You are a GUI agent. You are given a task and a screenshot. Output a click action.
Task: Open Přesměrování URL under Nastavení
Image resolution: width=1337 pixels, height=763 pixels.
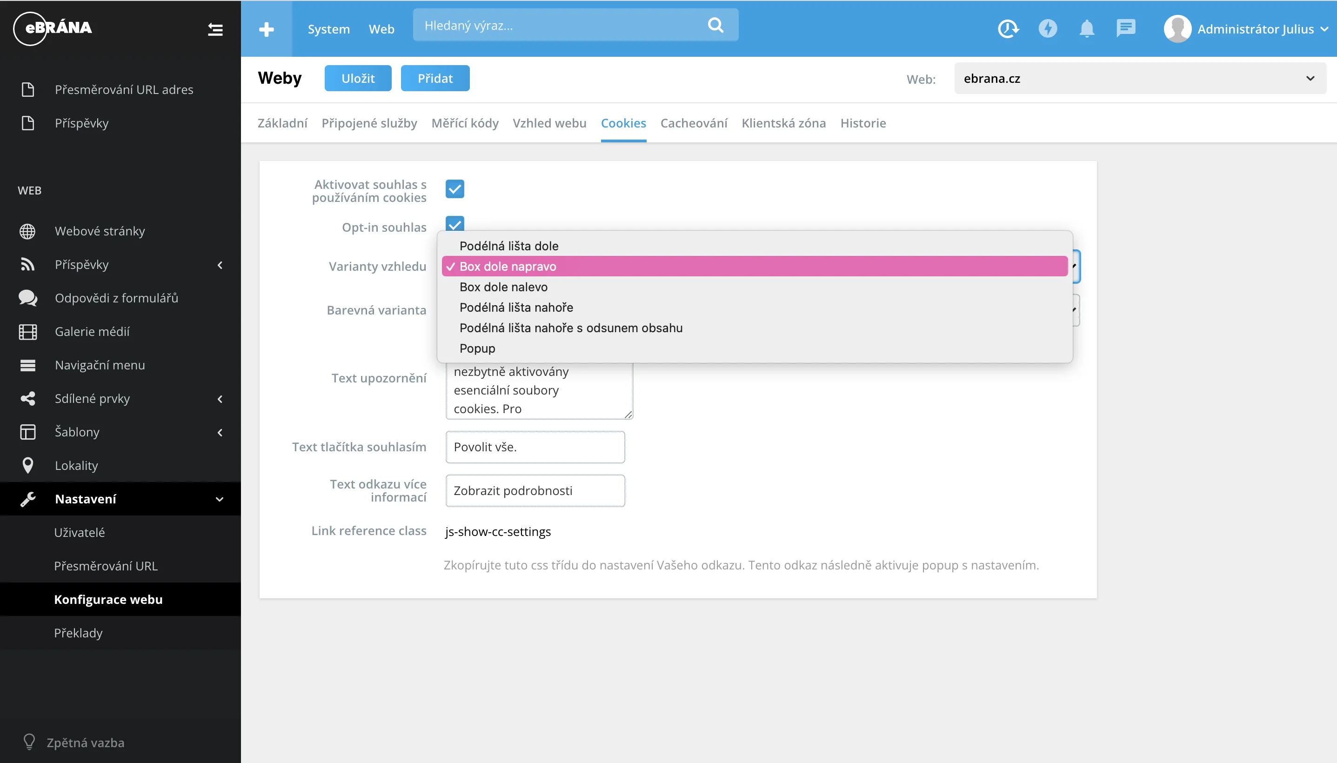(x=106, y=566)
